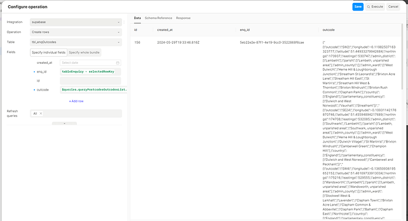
Task: Click the Save button
Action: (358, 6)
